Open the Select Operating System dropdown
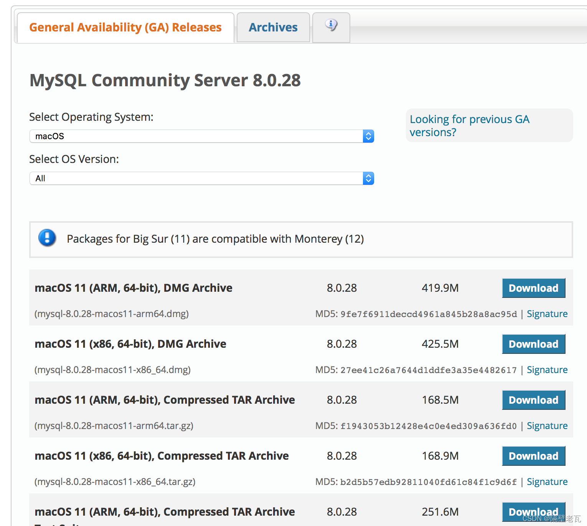 pos(202,136)
